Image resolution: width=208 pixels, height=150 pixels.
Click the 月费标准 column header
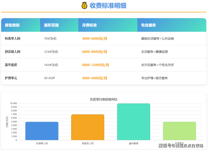[89, 25]
